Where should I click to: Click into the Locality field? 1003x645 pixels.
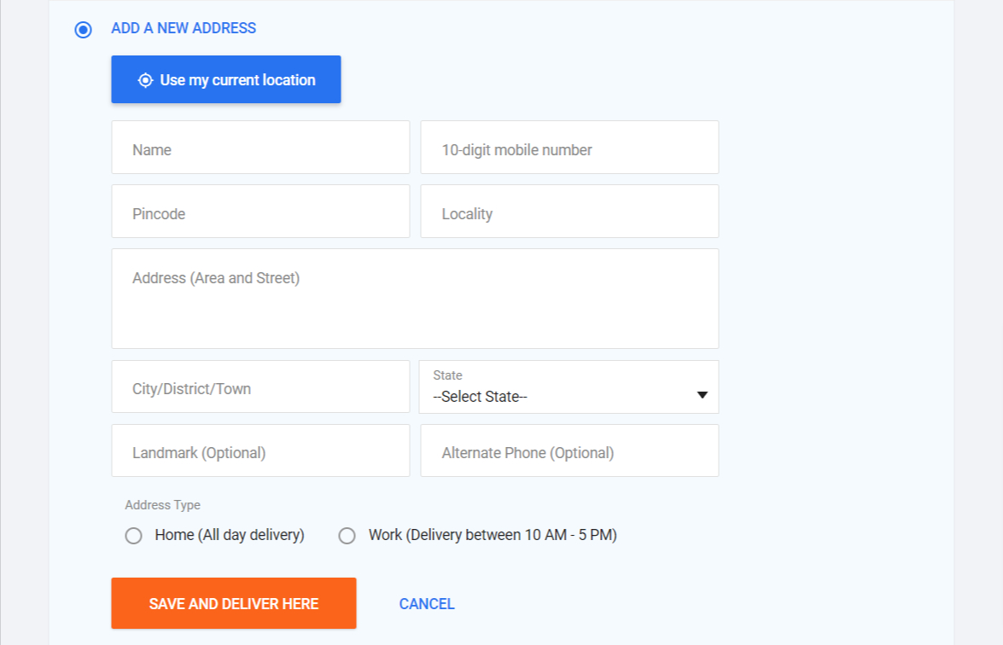(569, 212)
